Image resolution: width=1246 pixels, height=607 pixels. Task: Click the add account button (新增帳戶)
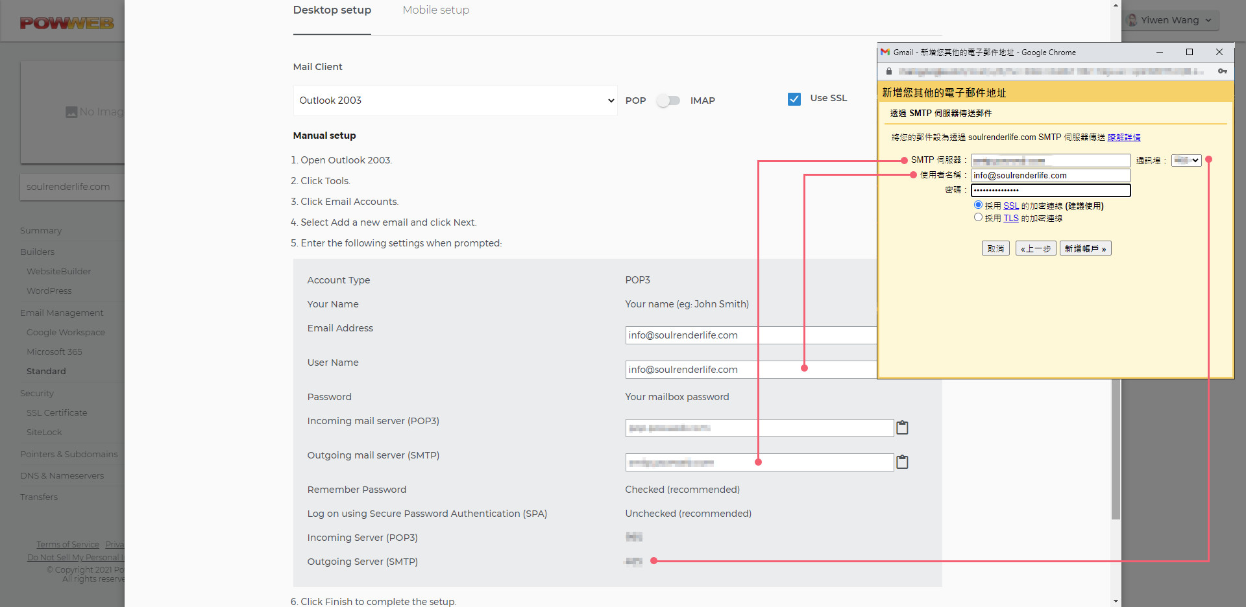click(1085, 248)
